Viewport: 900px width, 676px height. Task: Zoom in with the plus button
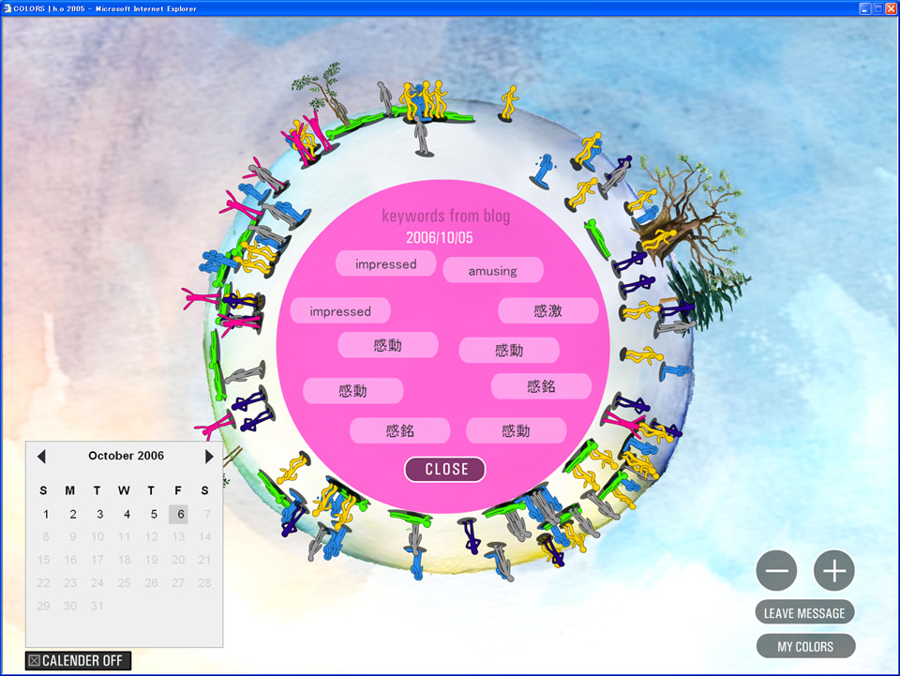click(834, 570)
